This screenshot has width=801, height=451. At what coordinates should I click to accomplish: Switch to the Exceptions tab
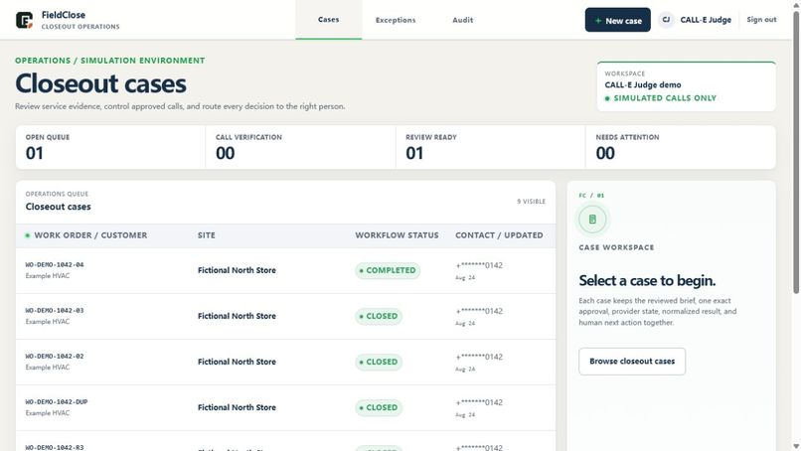[396, 20]
